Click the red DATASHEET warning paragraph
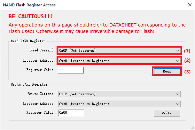 click(x=96, y=28)
